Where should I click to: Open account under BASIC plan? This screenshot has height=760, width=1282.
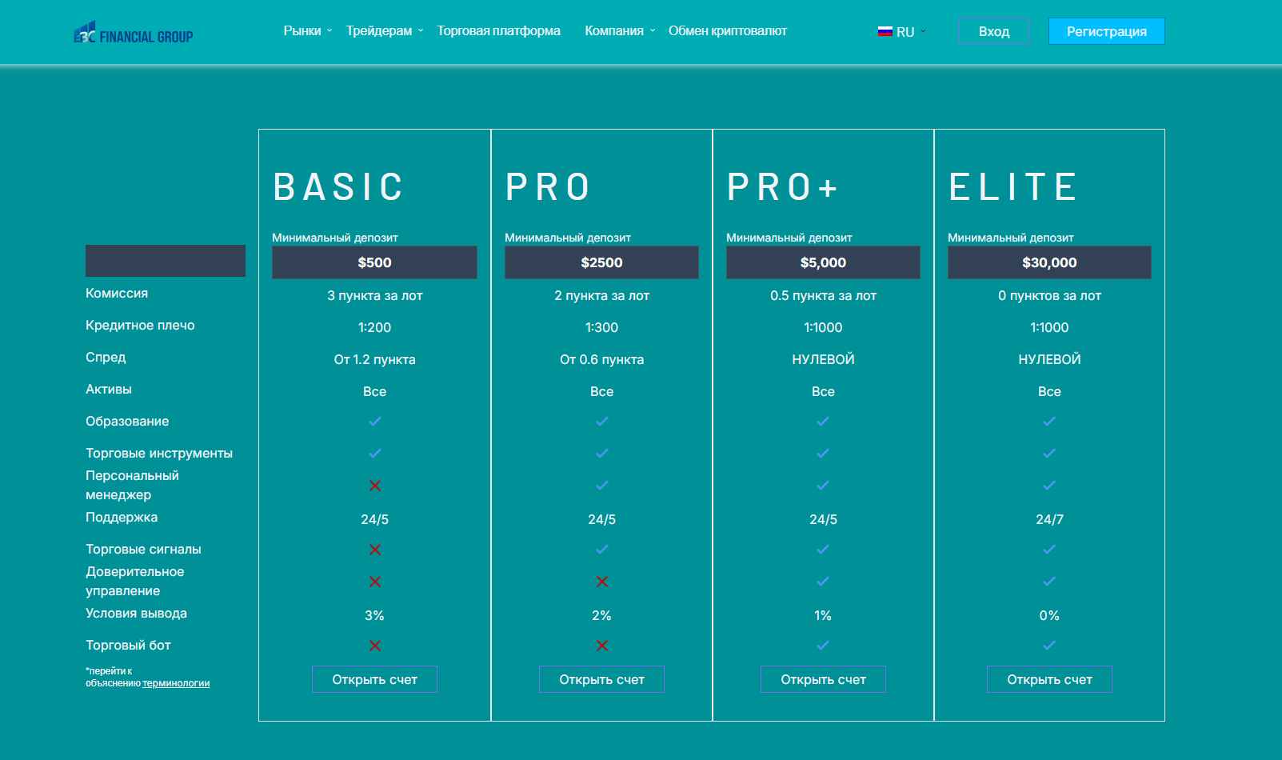[374, 679]
